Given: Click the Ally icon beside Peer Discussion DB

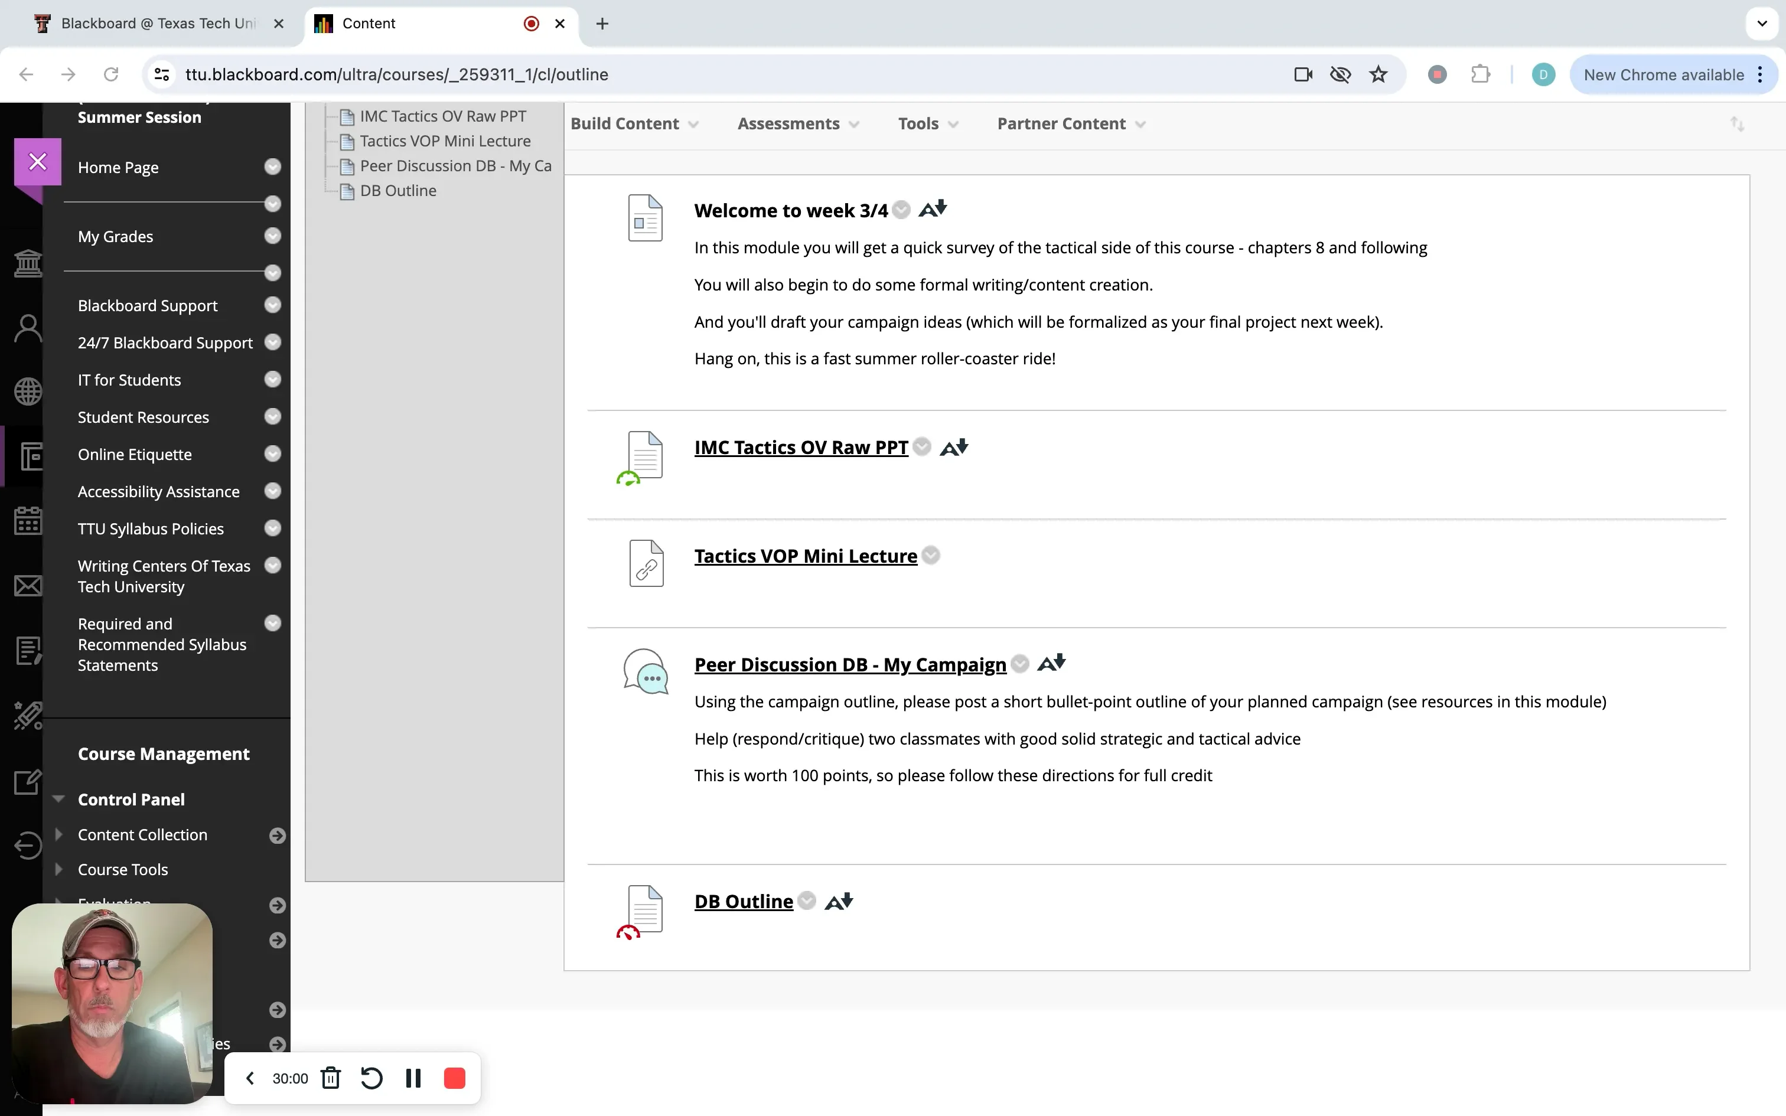Looking at the screenshot, I should pyautogui.click(x=1052, y=664).
